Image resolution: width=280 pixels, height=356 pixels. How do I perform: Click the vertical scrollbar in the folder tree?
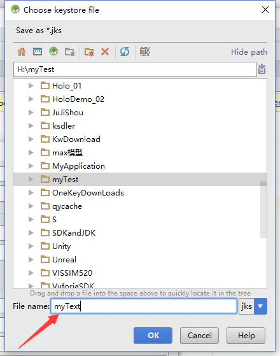pos(263,210)
